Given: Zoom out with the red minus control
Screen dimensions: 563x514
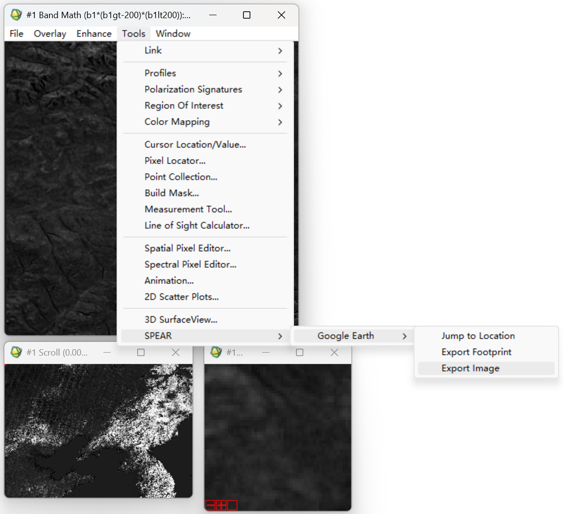Looking at the screenshot, I should 210,504.
